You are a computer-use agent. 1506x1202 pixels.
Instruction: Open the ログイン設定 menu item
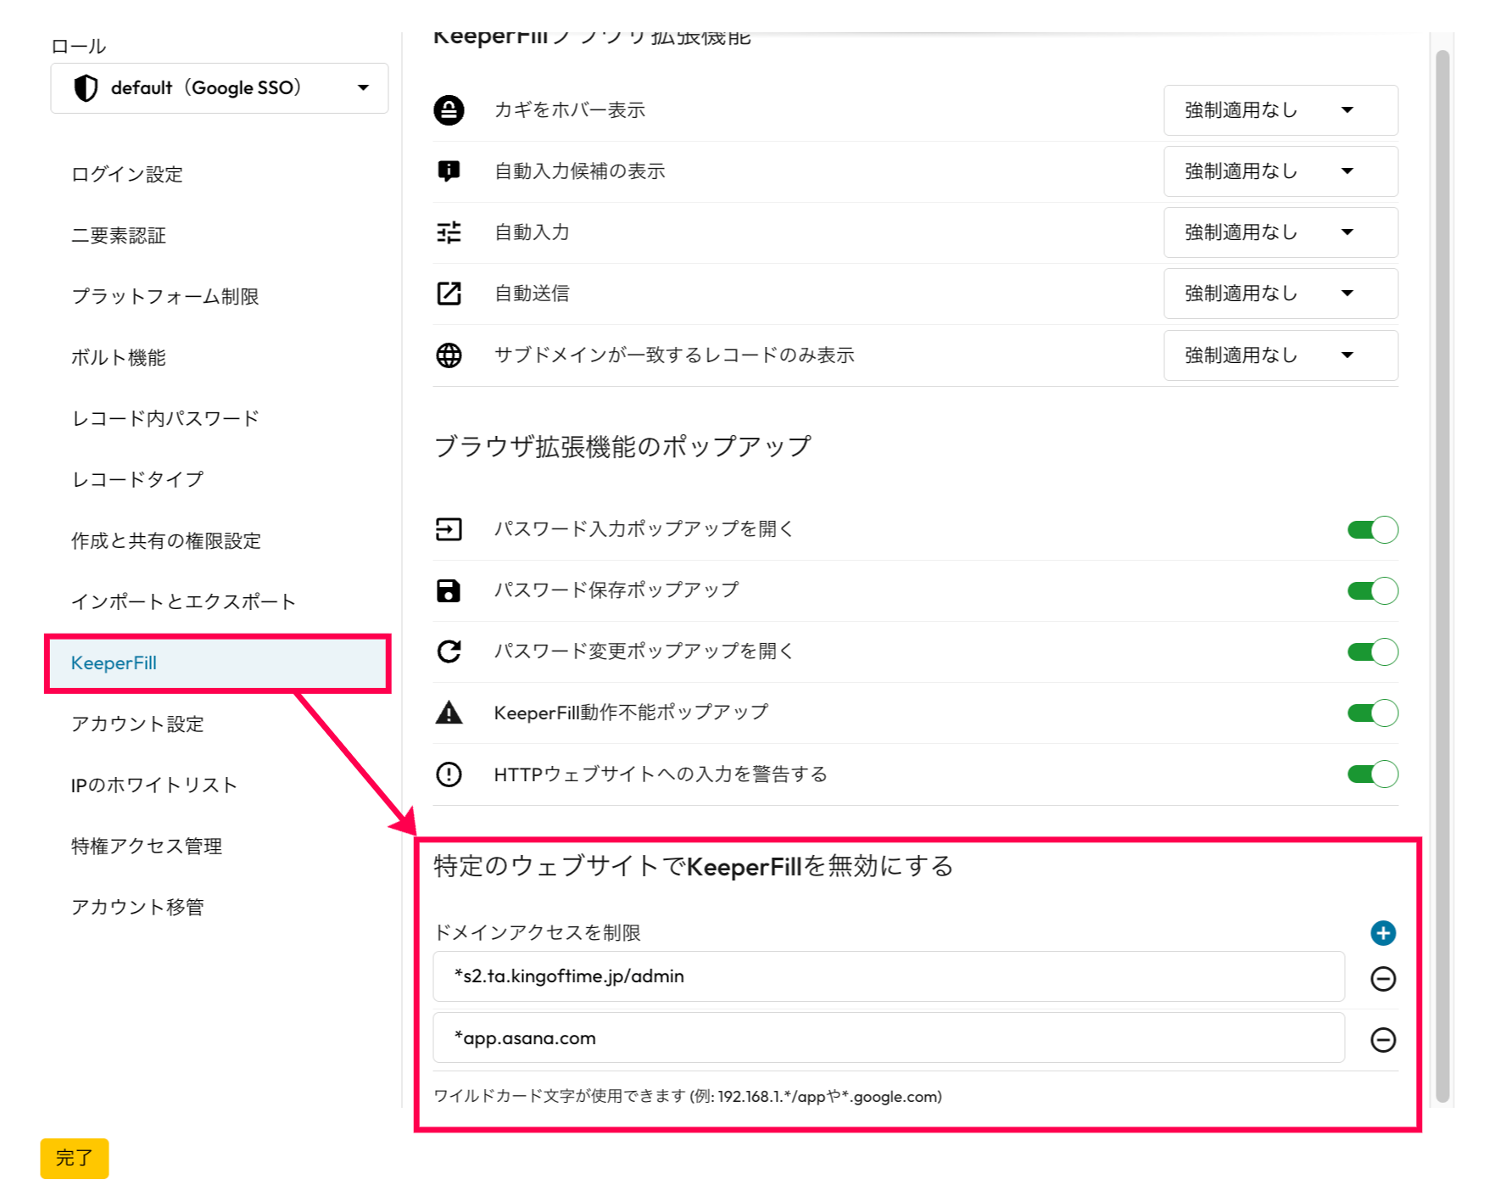(127, 175)
